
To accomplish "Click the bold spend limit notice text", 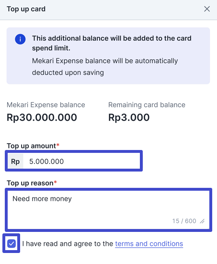I will pos(112,43).
